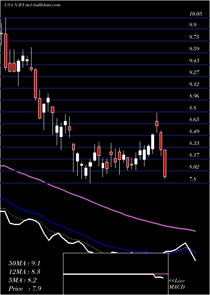Viewport: 210px width, 295px height.
Task: Click the 9.59 price axis label
Action: 194,49
